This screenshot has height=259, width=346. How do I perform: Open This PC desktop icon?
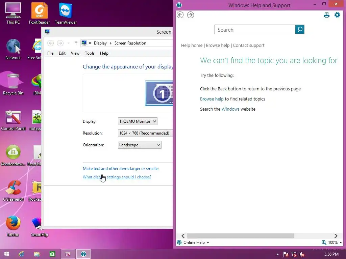tap(13, 13)
